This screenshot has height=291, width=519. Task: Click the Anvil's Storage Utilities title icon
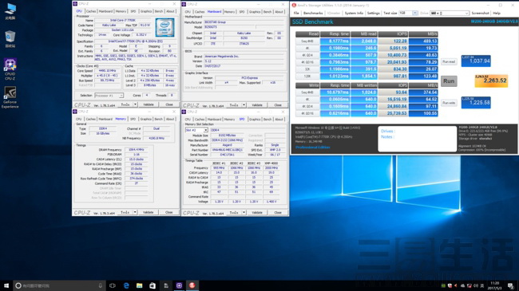click(x=294, y=6)
